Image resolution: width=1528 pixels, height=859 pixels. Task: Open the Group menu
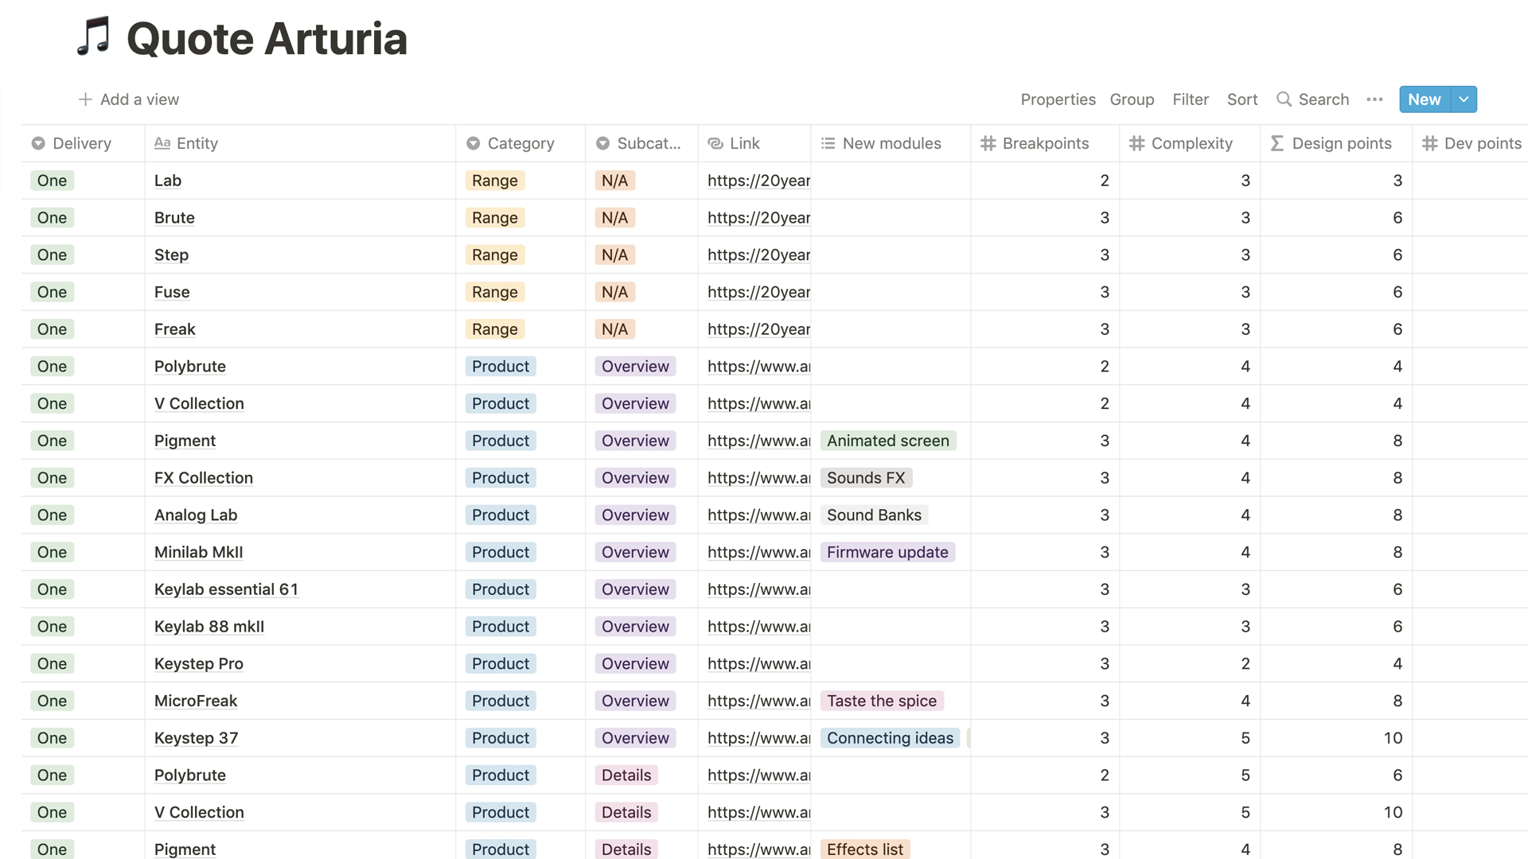(1132, 99)
